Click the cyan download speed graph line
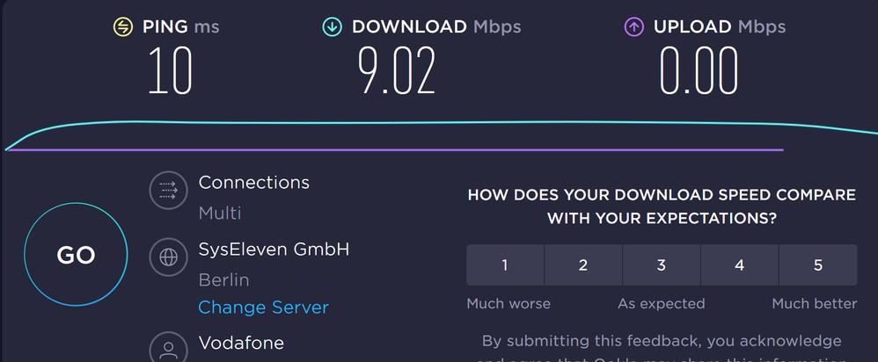The image size is (878, 362). coord(440,123)
